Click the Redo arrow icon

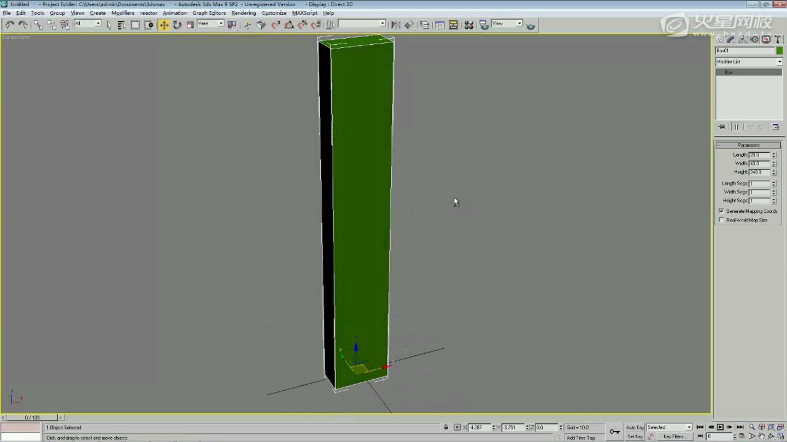(x=22, y=25)
